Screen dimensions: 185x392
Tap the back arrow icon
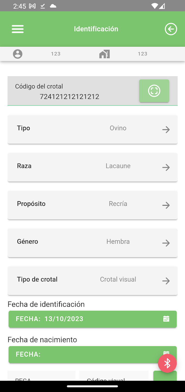pos(171,29)
